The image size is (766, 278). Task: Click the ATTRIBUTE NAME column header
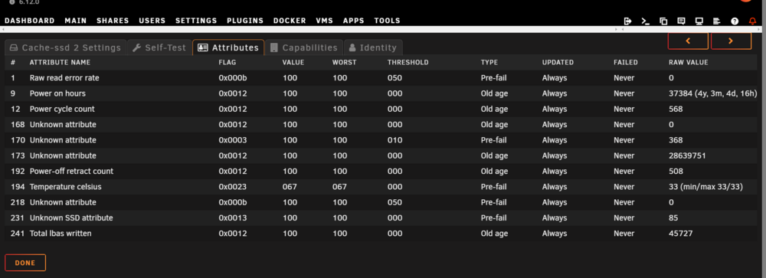[x=60, y=63]
